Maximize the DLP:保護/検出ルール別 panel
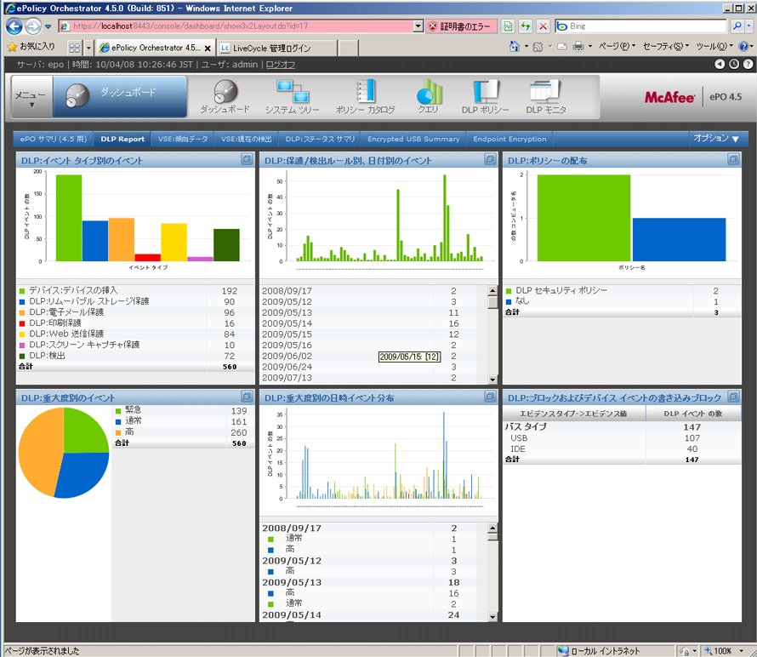 (x=490, y=159)
